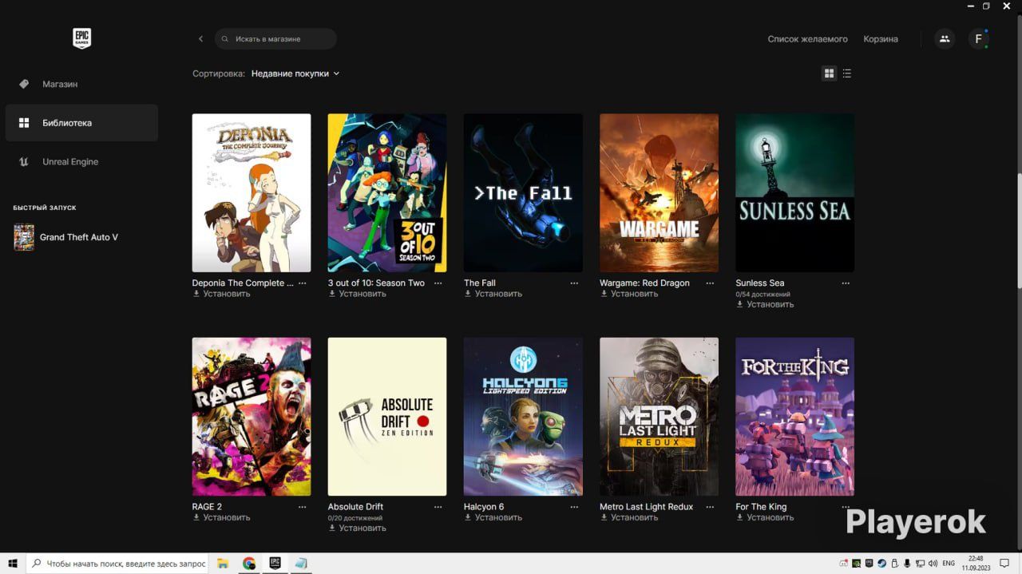Click the store search field
Image resolution: width=1022 pixels, height=574 pixels.
pyautogui.click(x=275, y=38)
